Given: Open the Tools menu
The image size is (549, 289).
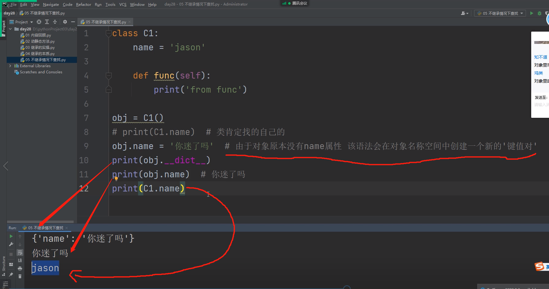Looking at the screenshot, I should pyautogui.click(x=110, y=4).
